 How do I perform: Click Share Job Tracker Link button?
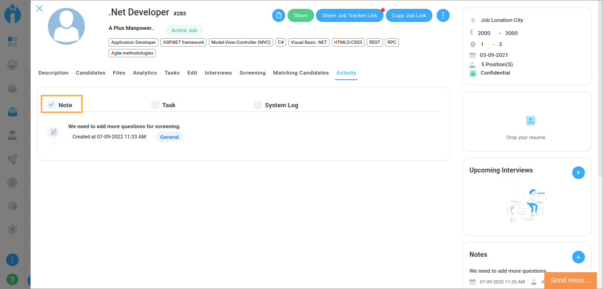[x=349, y=15]
